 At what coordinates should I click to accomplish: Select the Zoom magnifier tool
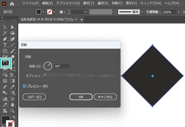point(12,111)
